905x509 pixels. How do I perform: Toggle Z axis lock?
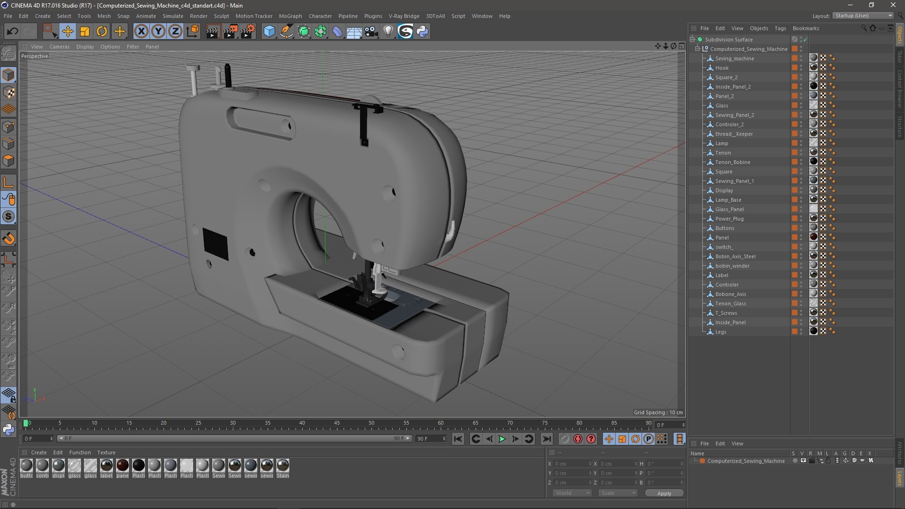pos(175,32)
